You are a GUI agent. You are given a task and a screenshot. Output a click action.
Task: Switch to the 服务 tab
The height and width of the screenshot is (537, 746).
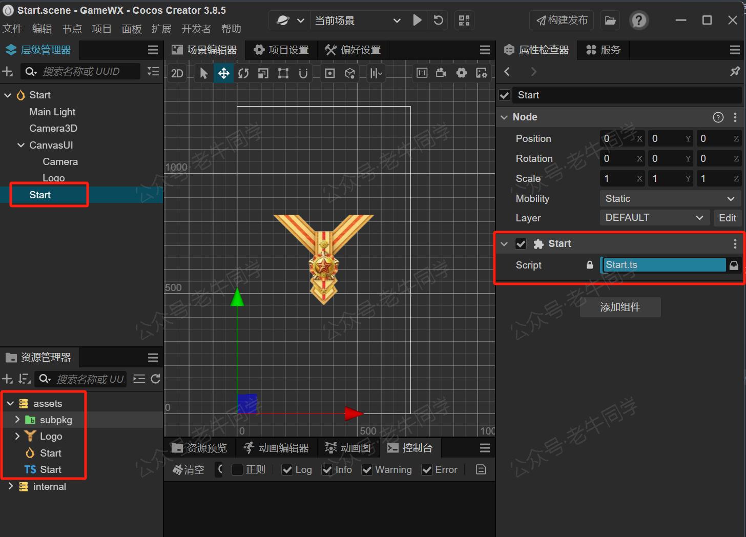(604, 50)
